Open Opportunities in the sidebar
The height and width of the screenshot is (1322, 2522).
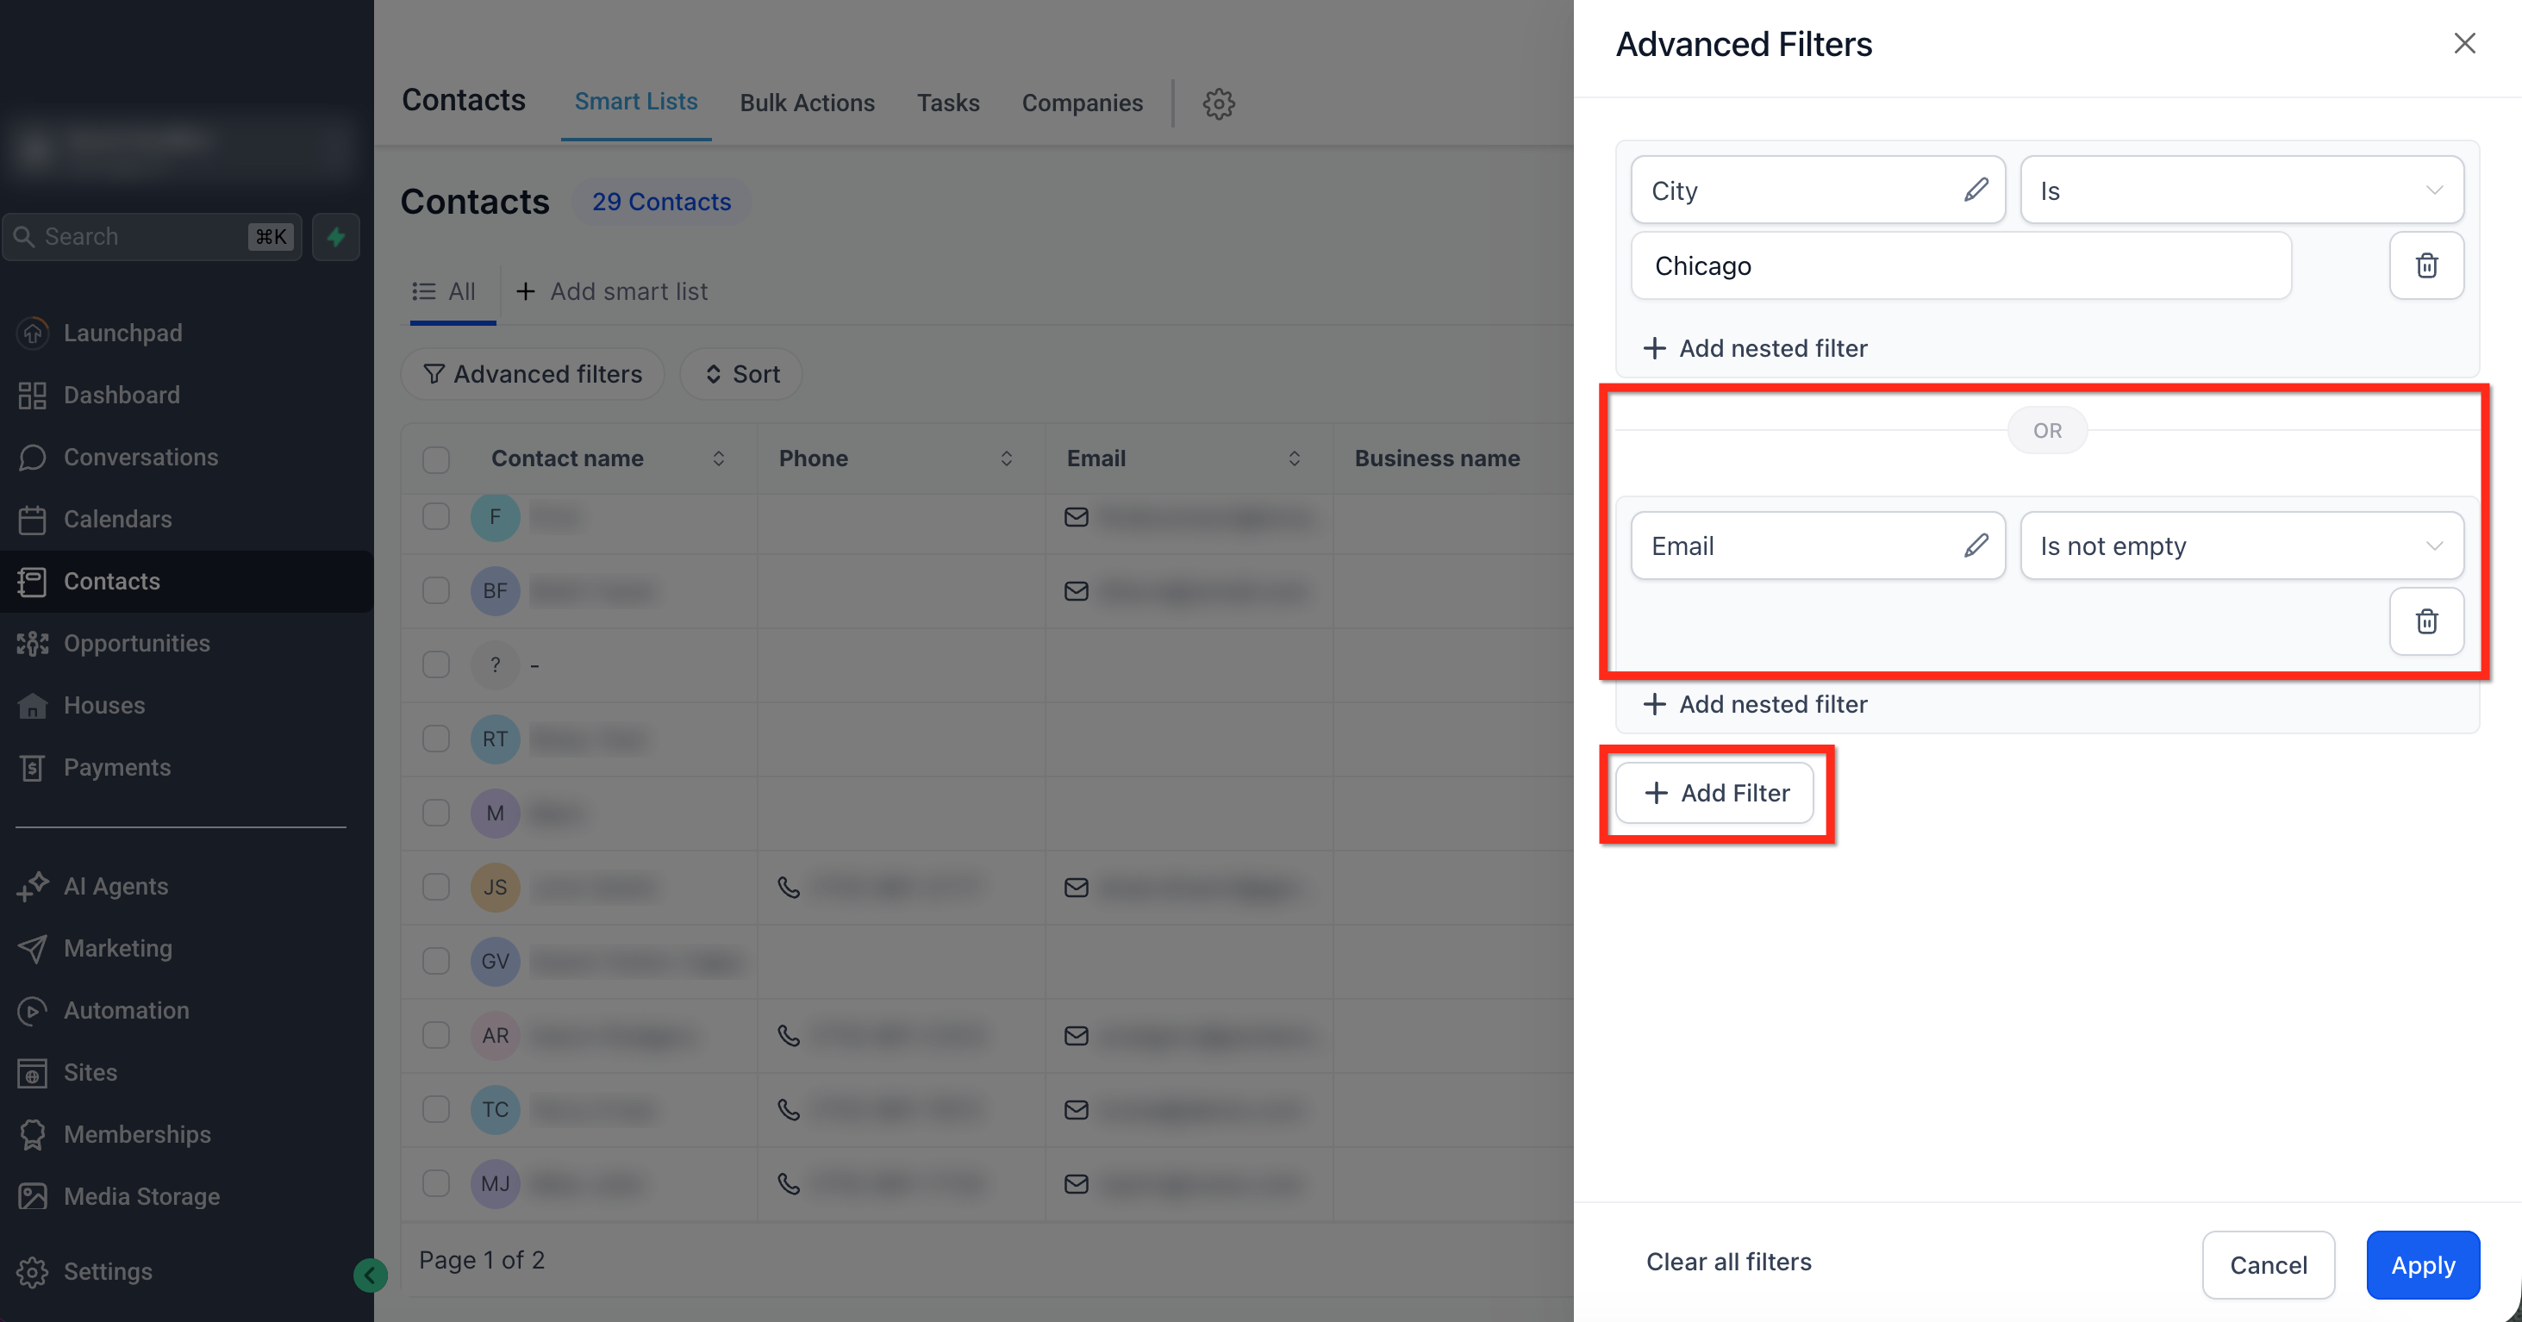[136, 643]
